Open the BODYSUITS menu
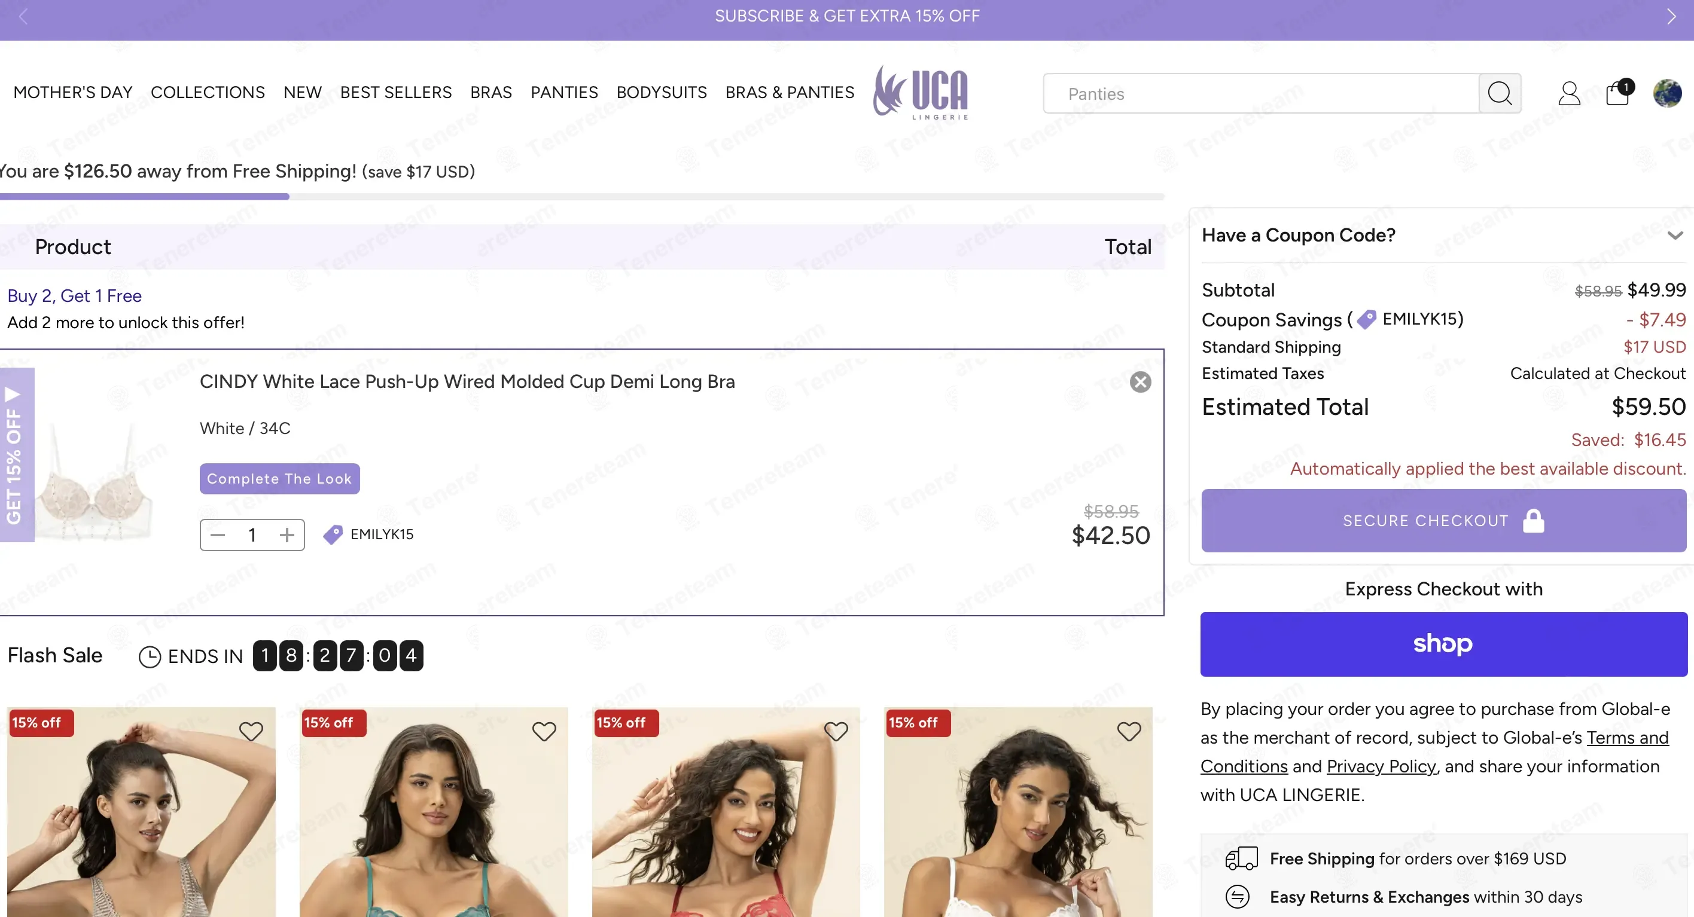This screenshot has height=917, width=1694. click(662, 93)
